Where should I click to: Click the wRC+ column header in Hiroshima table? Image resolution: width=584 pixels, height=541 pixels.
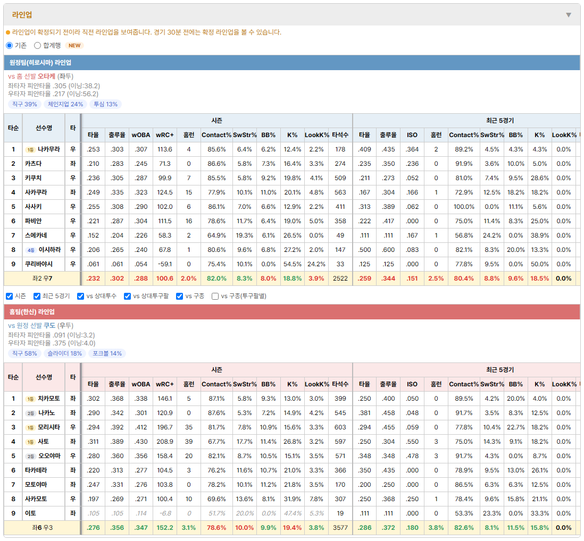(x=165, y=135)
